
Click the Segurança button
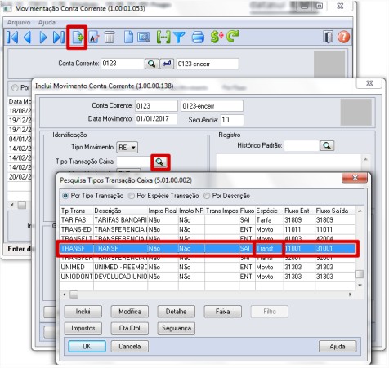pyautogui.click(x=177, y=328)
